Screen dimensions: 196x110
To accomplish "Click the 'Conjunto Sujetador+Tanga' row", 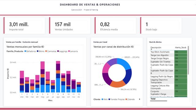I will 169,93.
